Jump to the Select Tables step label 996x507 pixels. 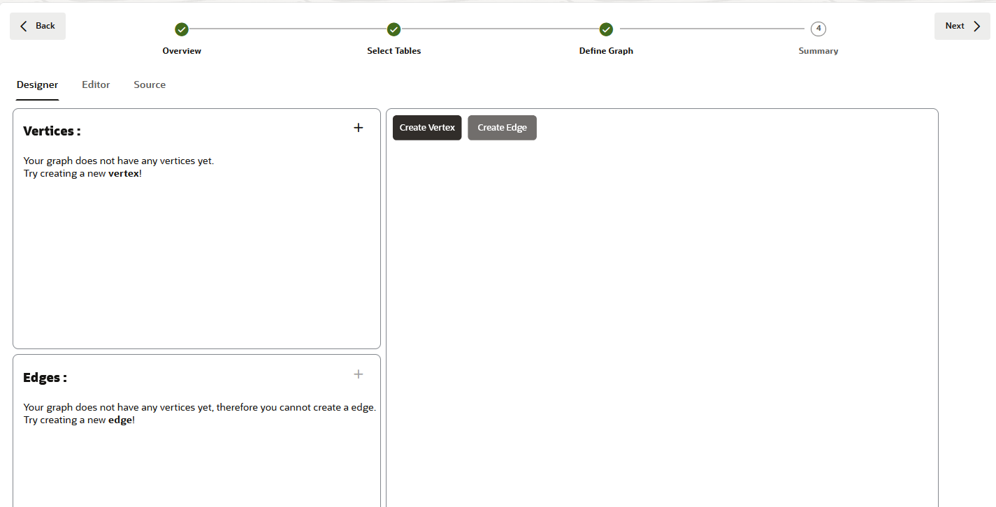(x=394, y=50)
